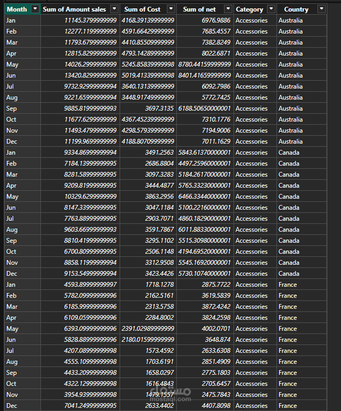Click the amount sales cell 6700.80999999995
The image size is (341, 411).
pos(80,252)
